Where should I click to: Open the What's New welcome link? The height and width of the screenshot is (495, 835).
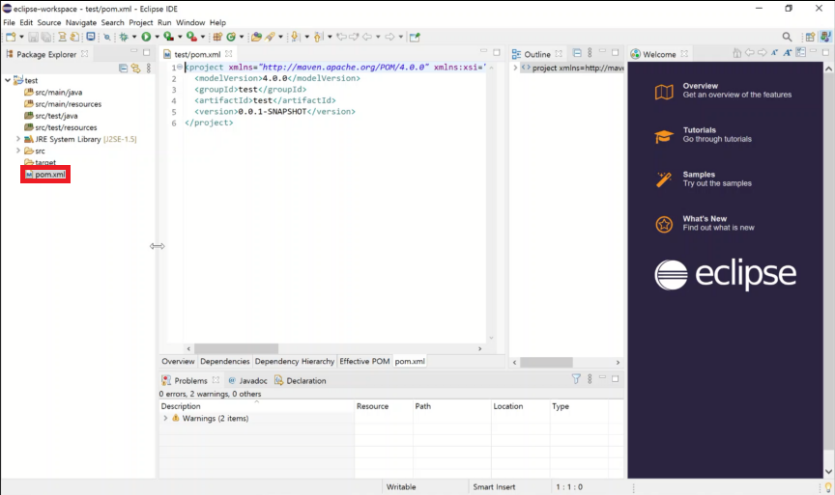click(x=704, y=223)
